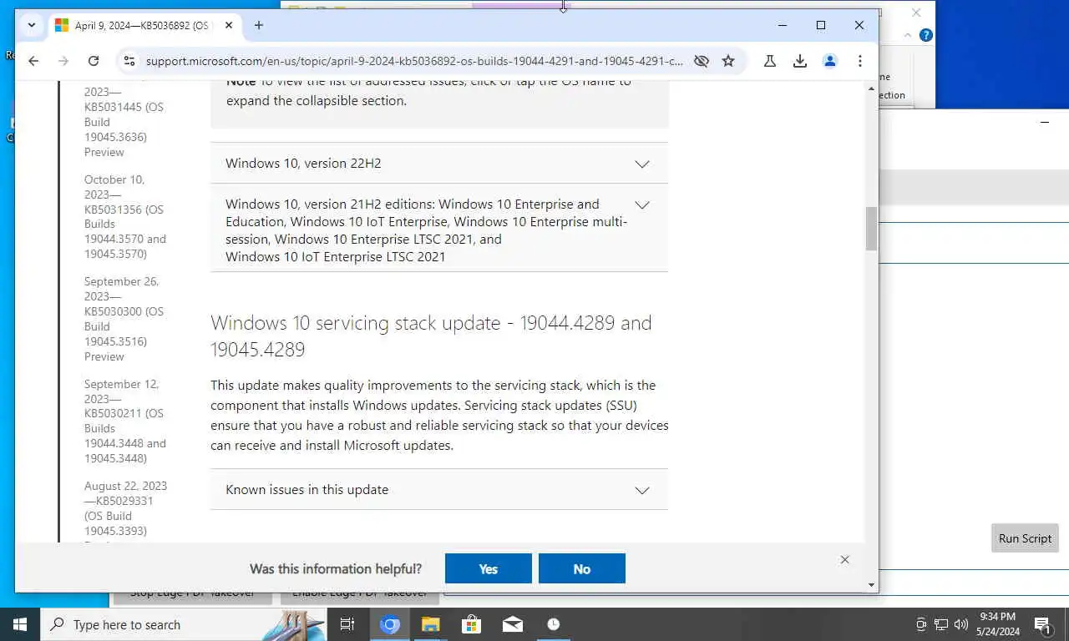
Task: Open October 10, 2023 KB5031356 link
Action: [x=125, y=217]
